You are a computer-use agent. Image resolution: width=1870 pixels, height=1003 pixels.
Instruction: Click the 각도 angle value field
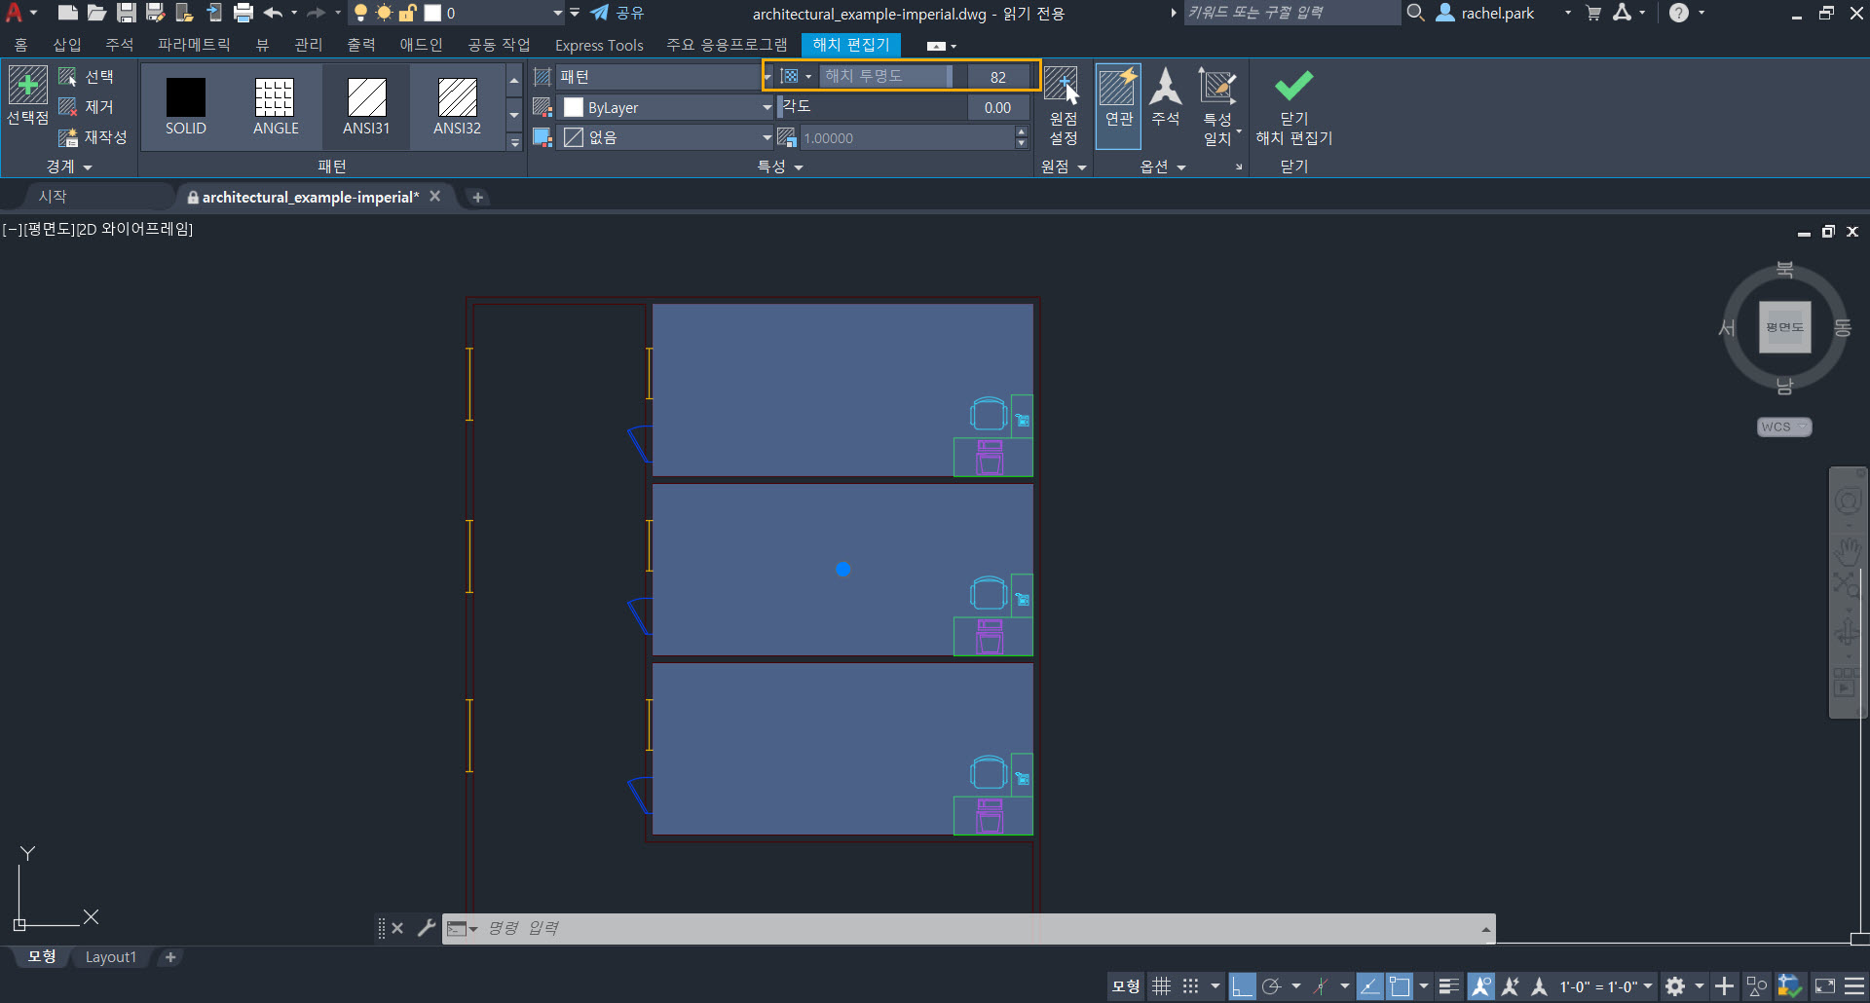997,107
